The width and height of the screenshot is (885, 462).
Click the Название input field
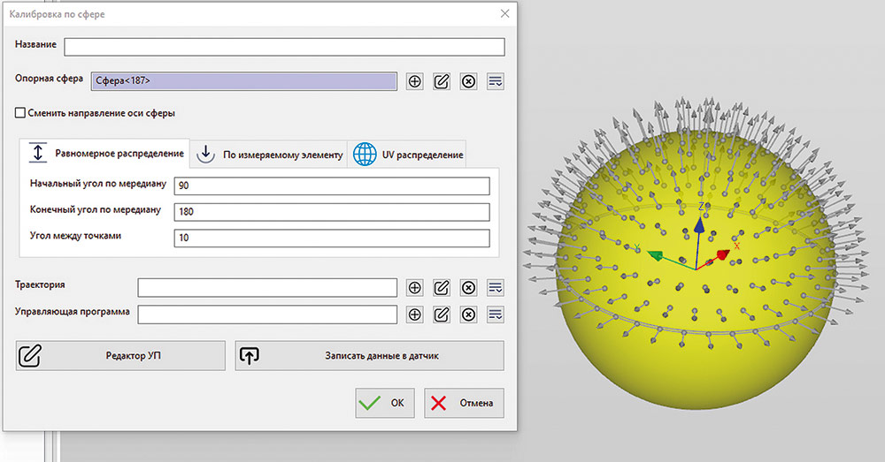[284, 47]
